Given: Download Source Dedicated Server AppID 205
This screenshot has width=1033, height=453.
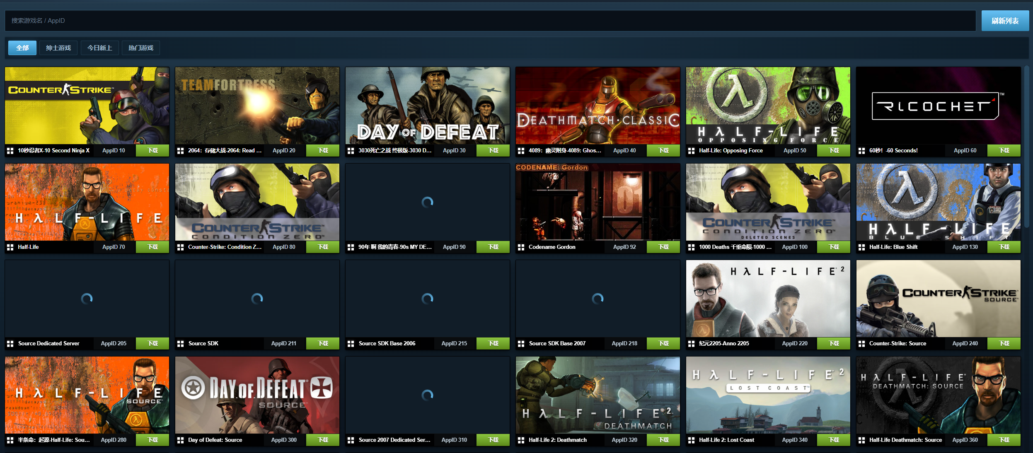Looking at the screenshot, I should tap(153, 343).
